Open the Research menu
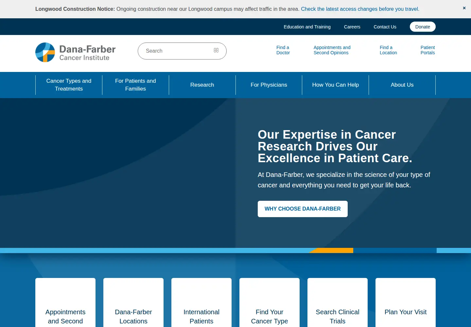 pos(202,85)
